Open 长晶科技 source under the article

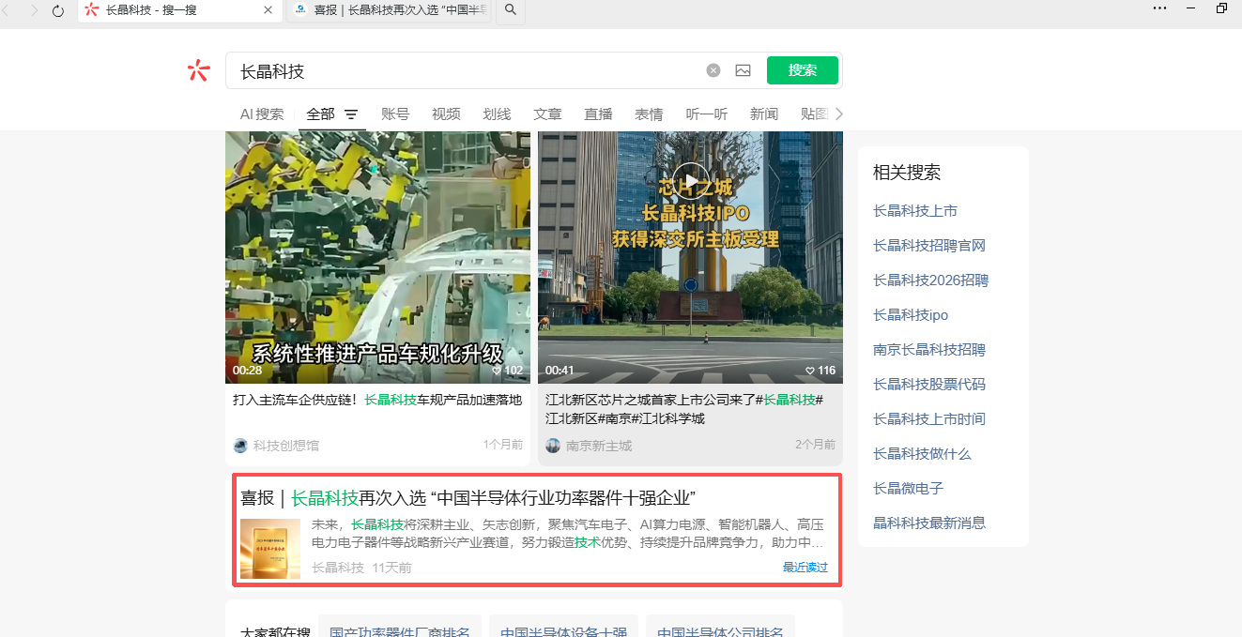338,568
